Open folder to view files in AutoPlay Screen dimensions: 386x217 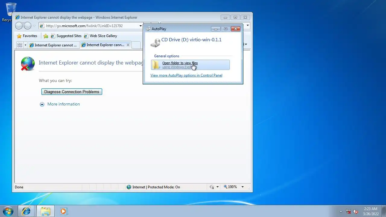(190, 65)
